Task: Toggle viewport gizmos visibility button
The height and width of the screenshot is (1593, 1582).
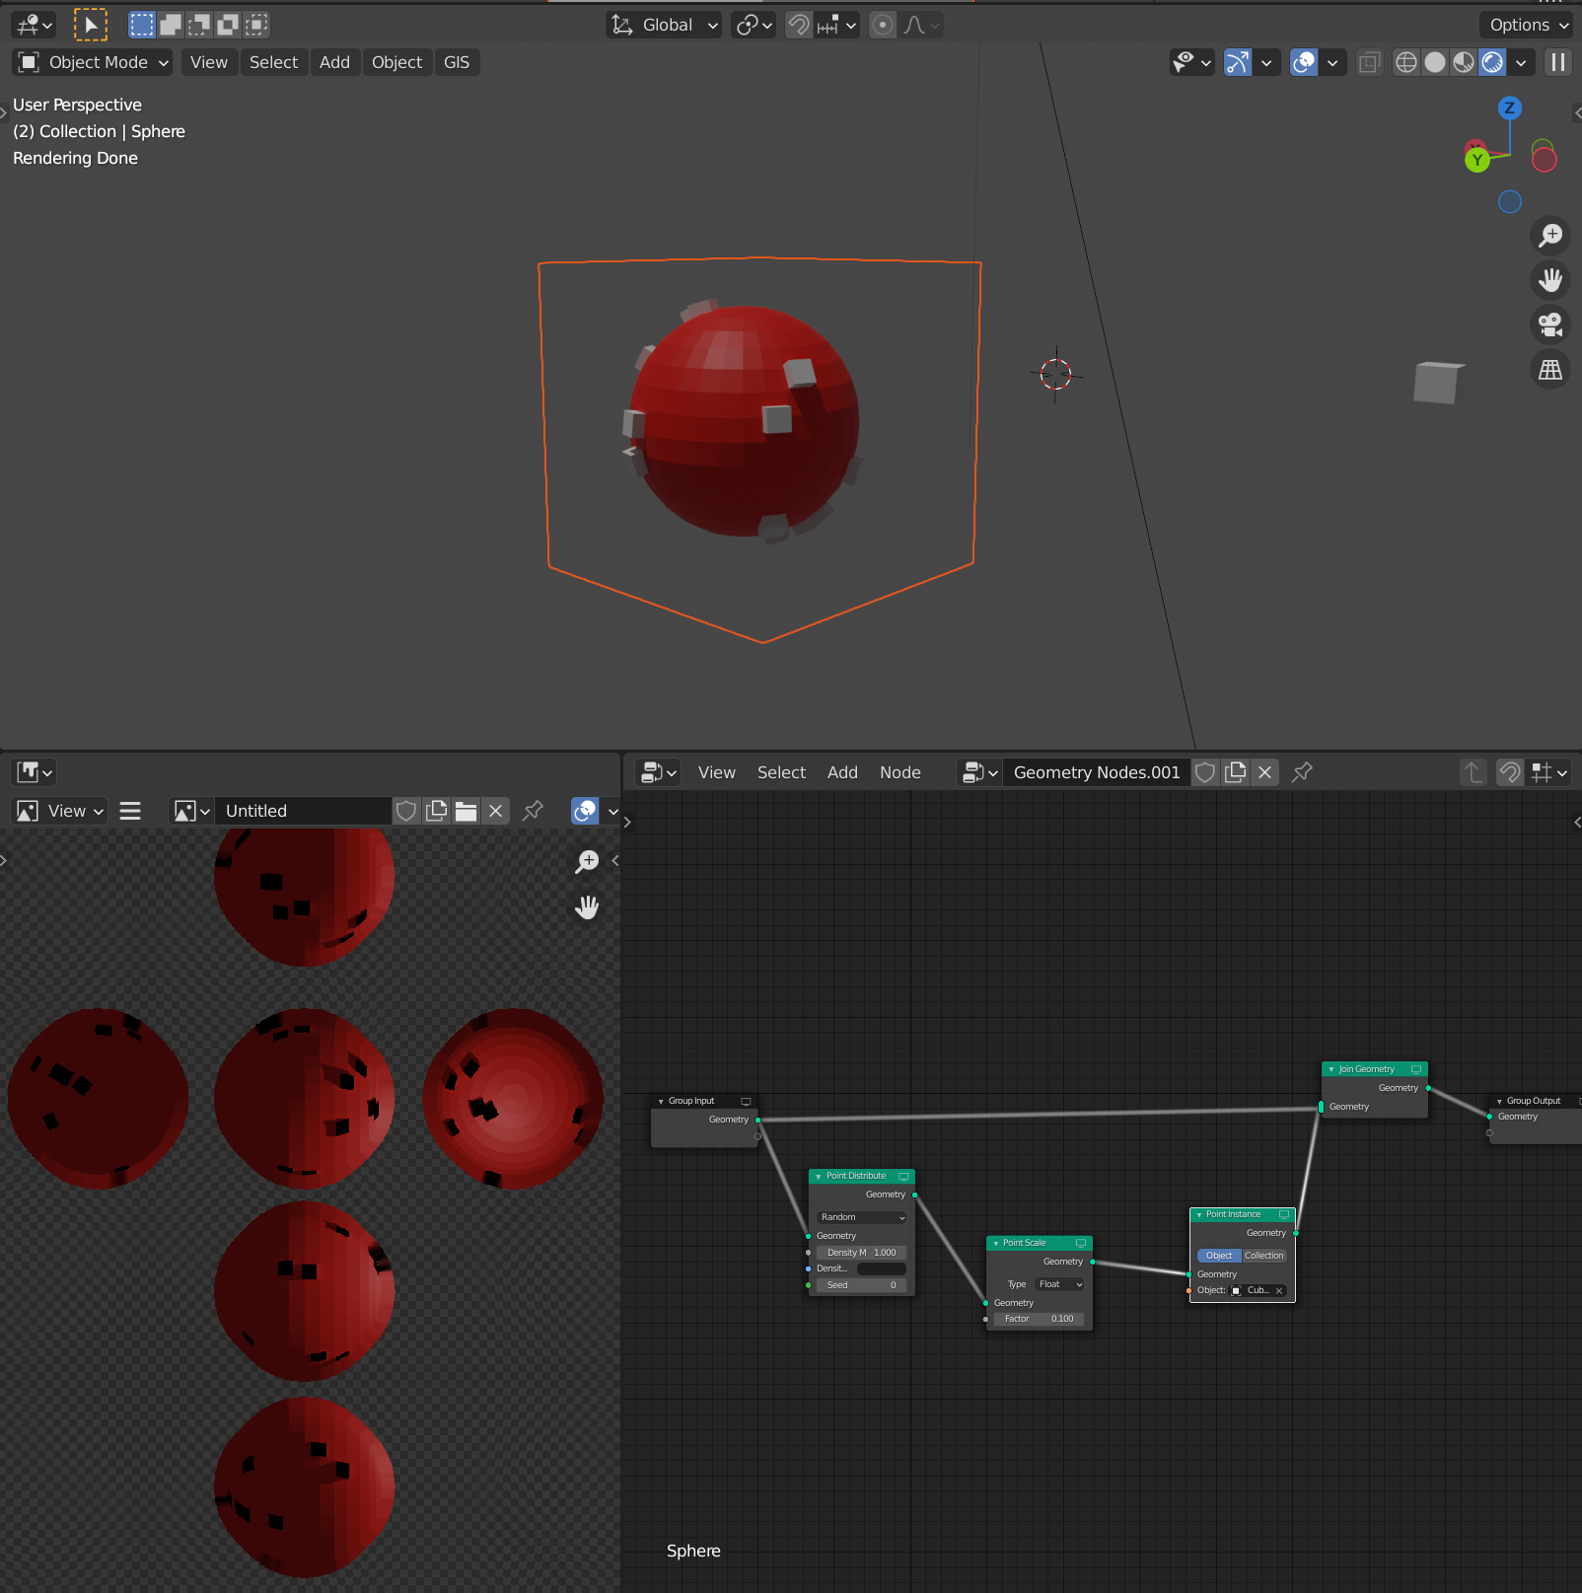Action: tap(1237, 63)
